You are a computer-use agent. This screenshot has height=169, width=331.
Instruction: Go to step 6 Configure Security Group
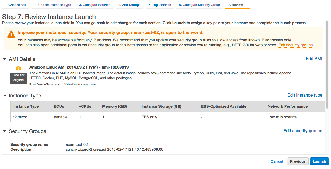199,5
